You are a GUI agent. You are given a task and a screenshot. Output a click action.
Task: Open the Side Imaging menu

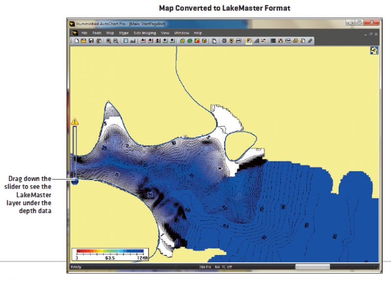pos(144,33)
